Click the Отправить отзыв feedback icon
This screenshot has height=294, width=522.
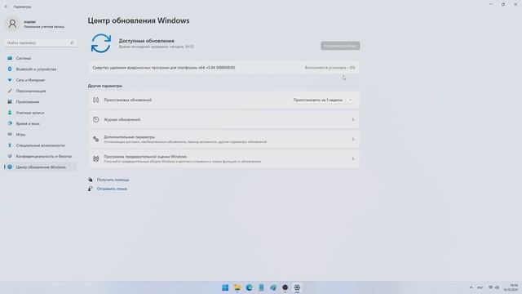[91, 189]
